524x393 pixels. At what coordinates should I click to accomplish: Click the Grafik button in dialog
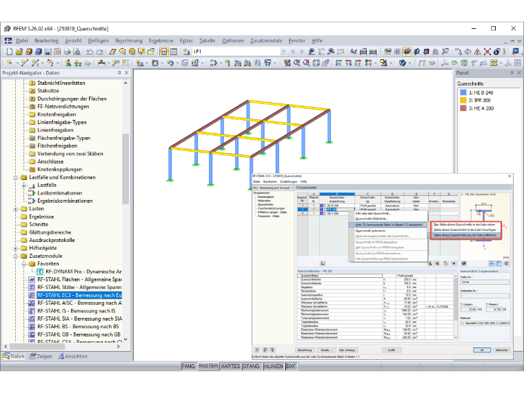[x=392, y=350]
